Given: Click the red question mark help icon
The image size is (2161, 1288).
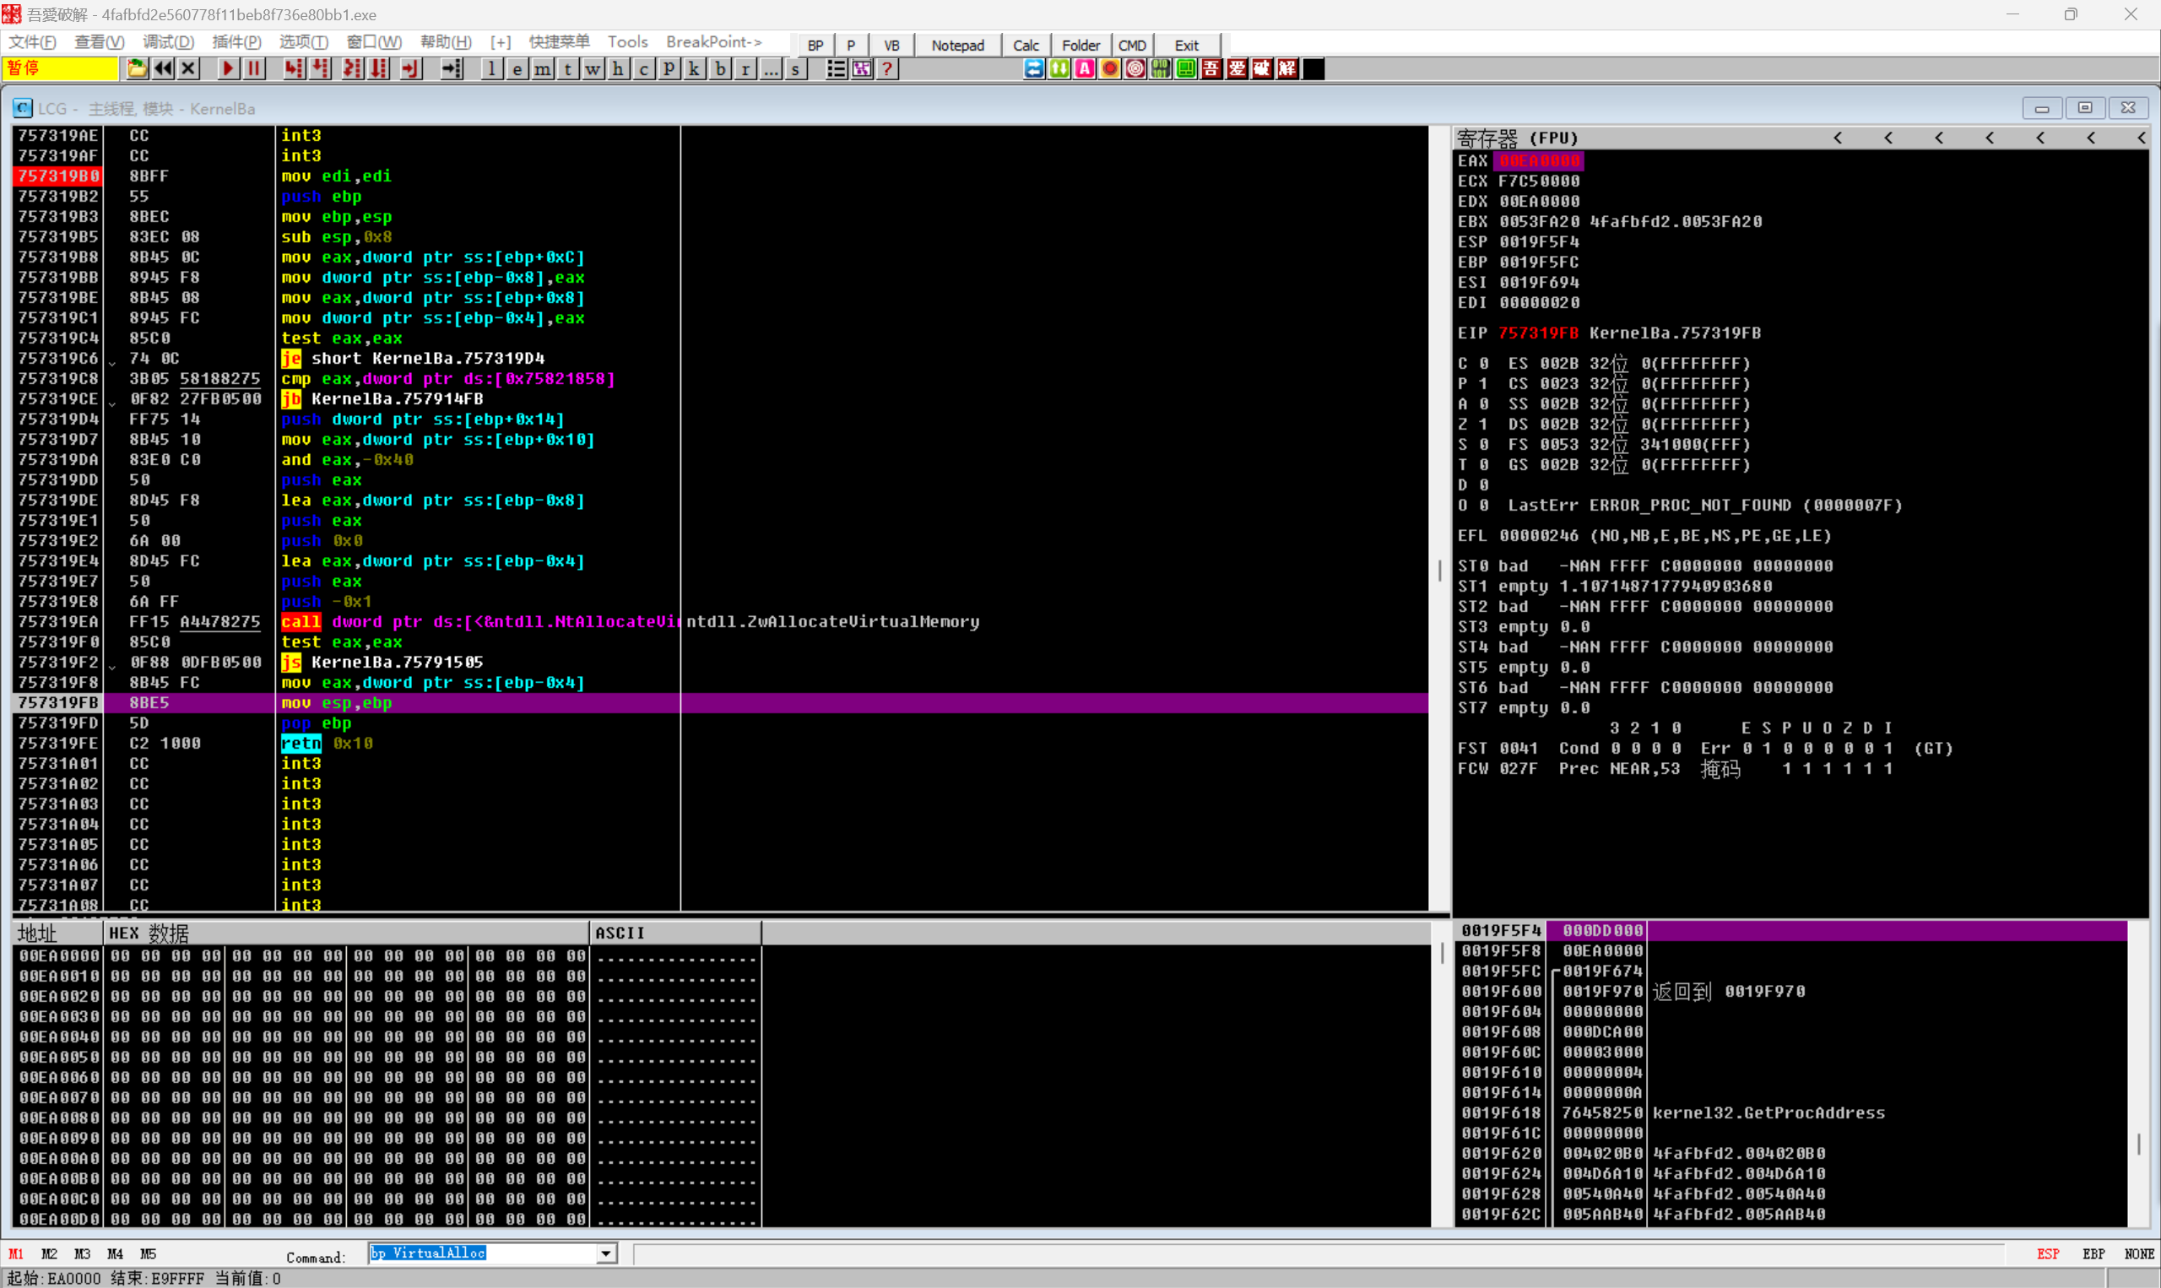Looking at the screenshot, I should (887, 68).
